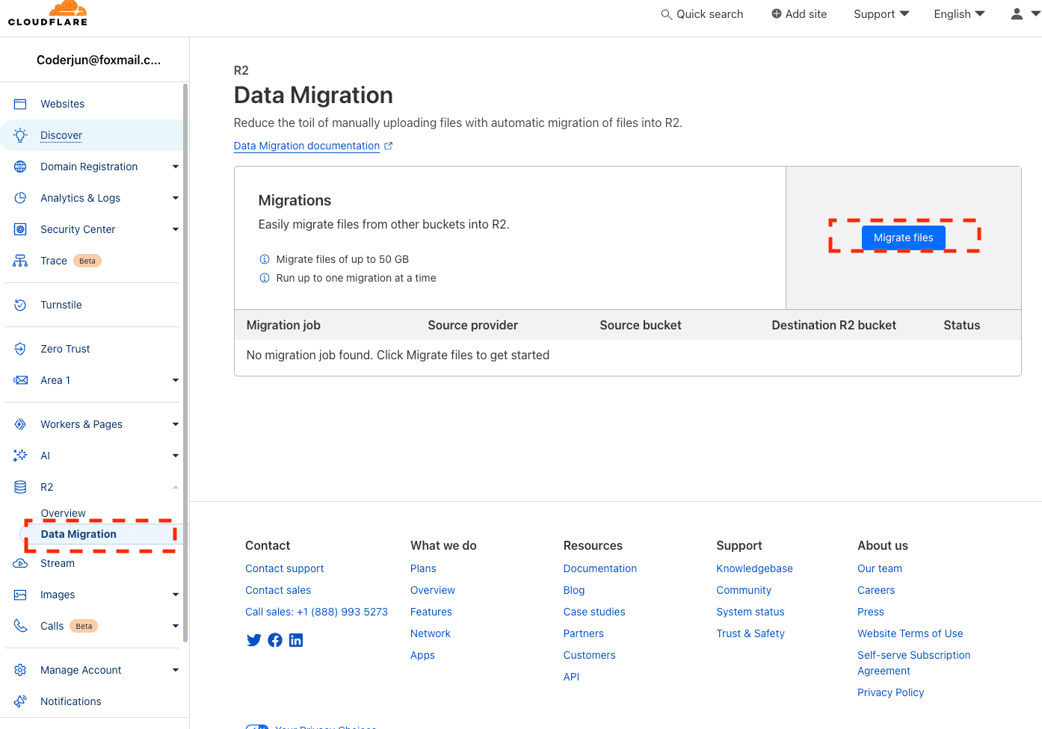Click the Contact support link
Image resolution: width=1042 pixels, height=729 pixels.
[284, 568]
